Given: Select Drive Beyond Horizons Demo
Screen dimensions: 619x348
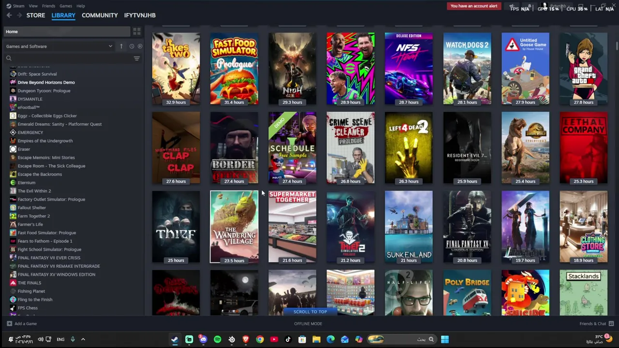Looking at the screenshot, I should 46,82.
